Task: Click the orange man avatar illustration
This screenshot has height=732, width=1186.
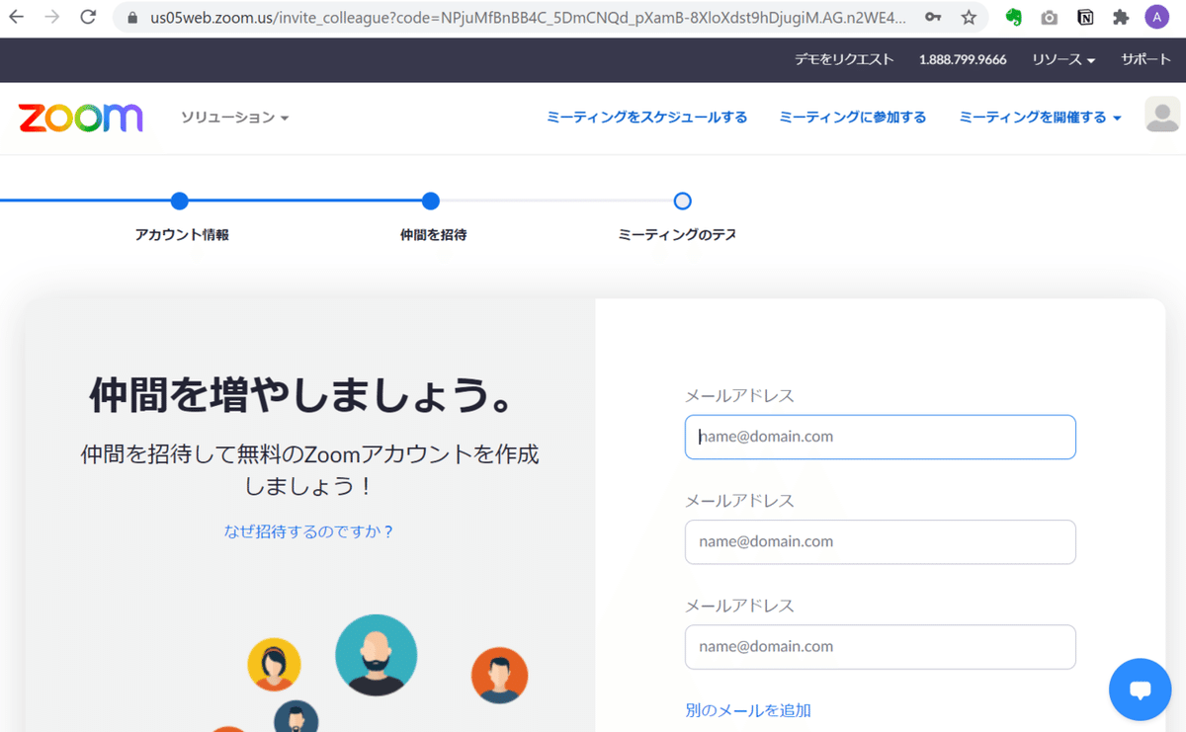Action: pyautogui.click(x=499, y=676)
